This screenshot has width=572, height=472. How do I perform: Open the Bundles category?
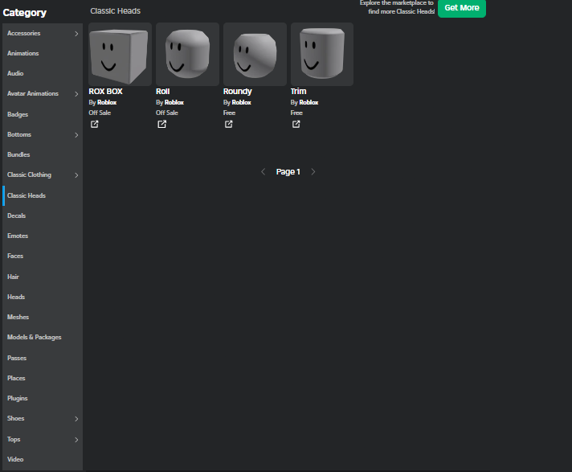click(x=43, y=154)
